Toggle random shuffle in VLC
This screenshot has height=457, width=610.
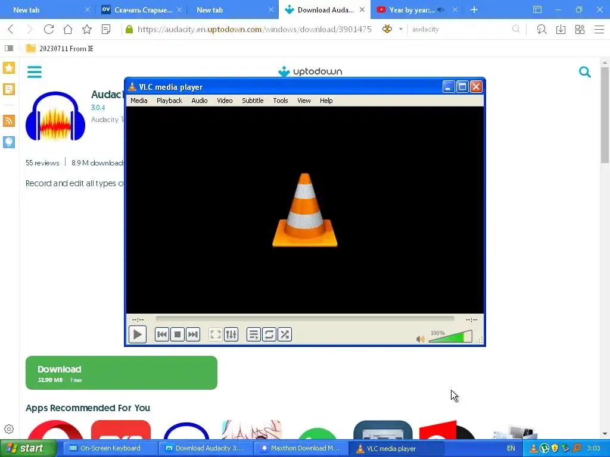click(x=285, y=334)
